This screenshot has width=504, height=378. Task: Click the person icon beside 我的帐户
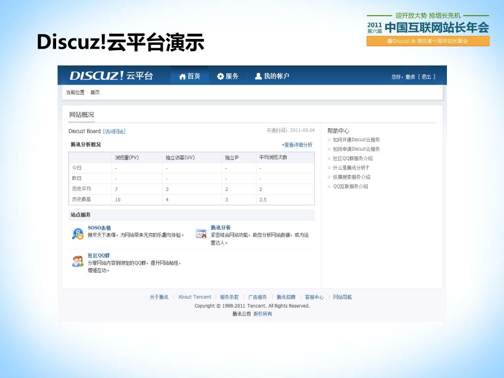[258, 76]
